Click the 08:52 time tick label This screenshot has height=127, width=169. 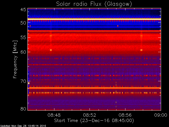click(90, 115)
